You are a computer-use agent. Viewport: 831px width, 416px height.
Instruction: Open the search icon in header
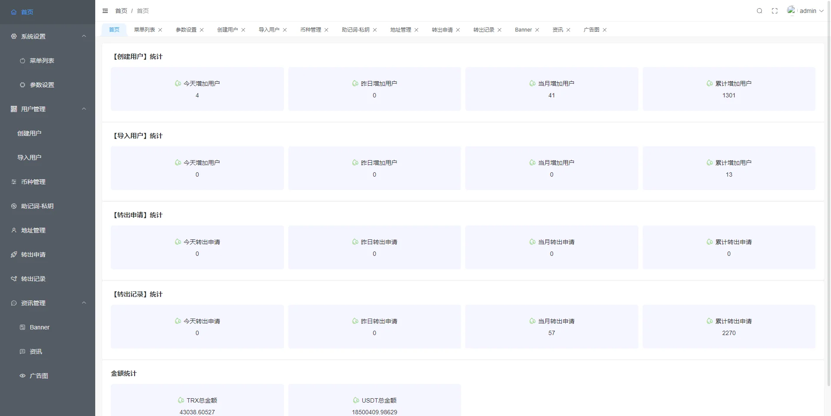pos(759,11)
